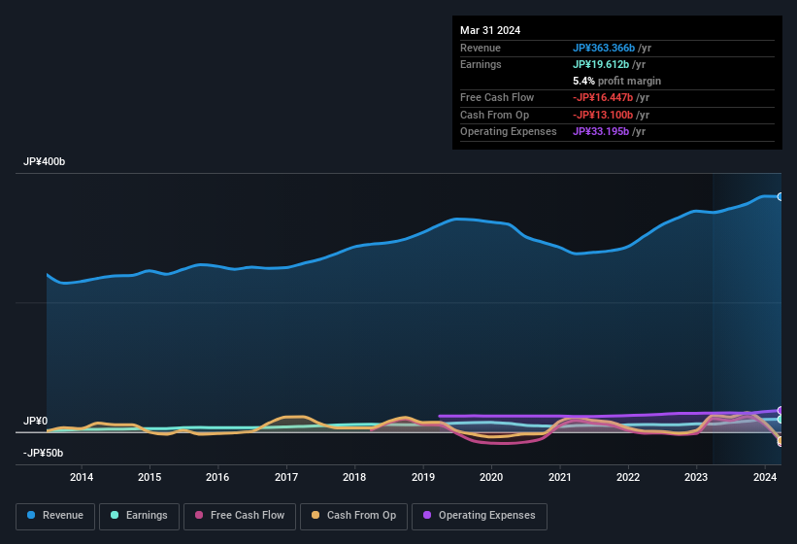Click the blue Revenue endpoint marker
Screen dimensions: 797x544
point(780,197)
